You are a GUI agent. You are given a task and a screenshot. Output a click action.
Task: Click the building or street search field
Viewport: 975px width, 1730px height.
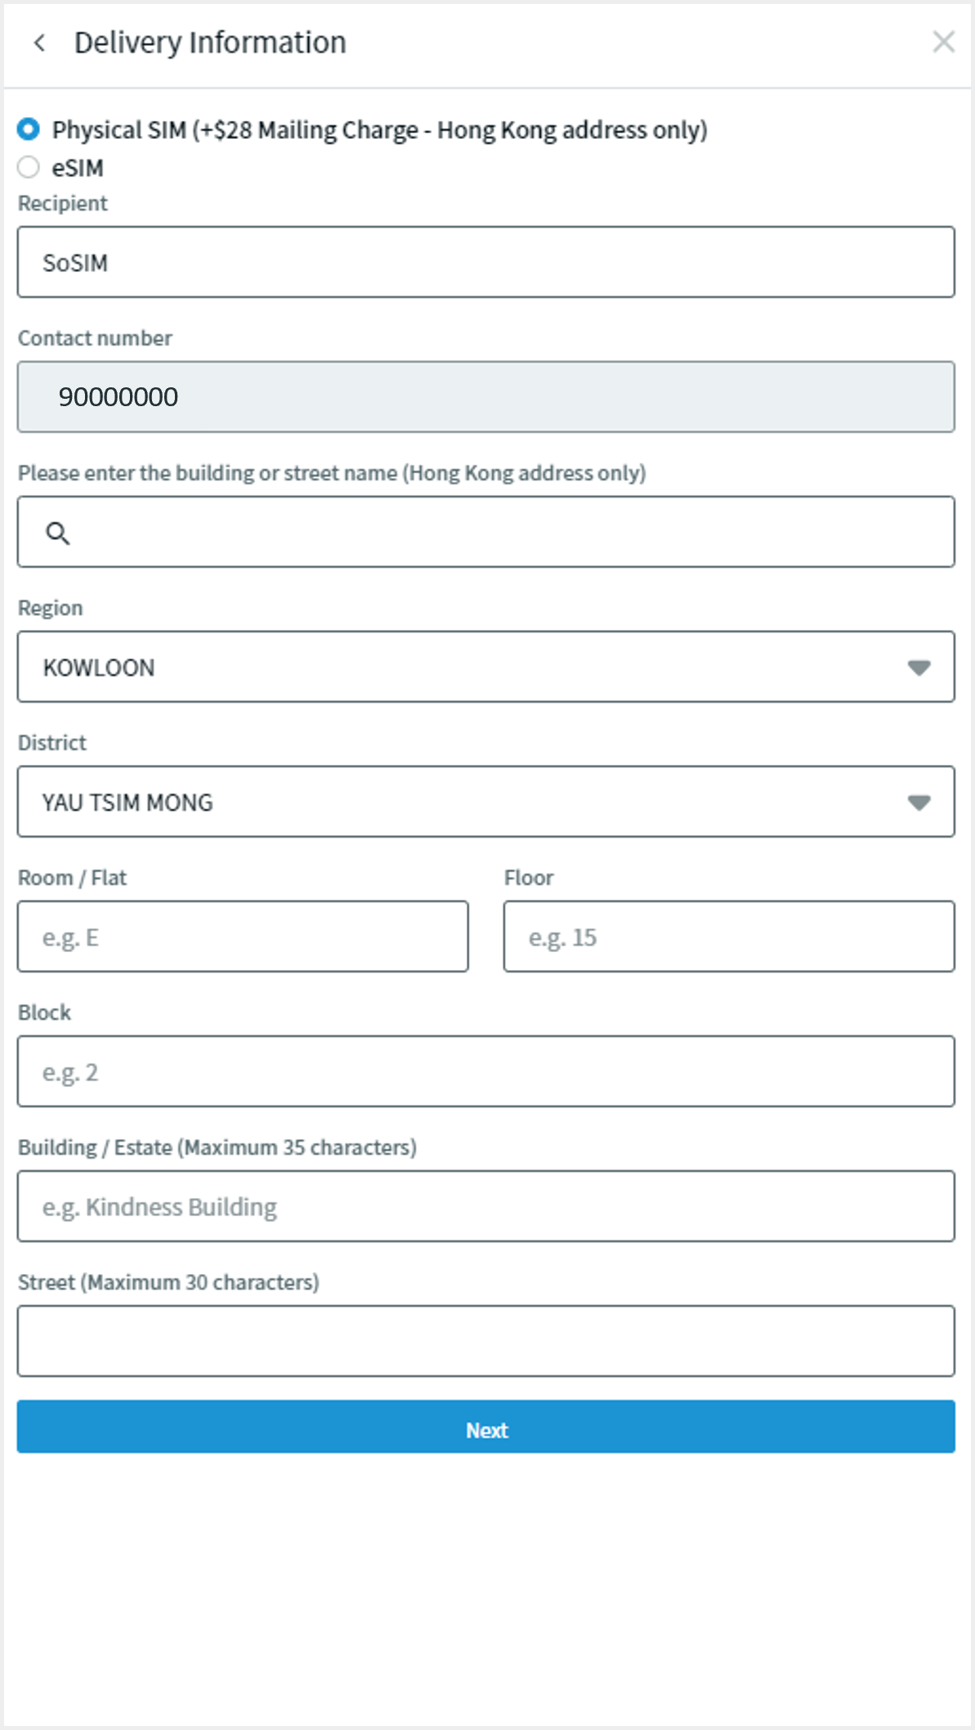pos(507,532)
